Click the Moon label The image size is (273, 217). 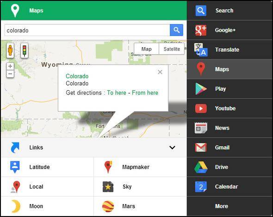(36, 206)
